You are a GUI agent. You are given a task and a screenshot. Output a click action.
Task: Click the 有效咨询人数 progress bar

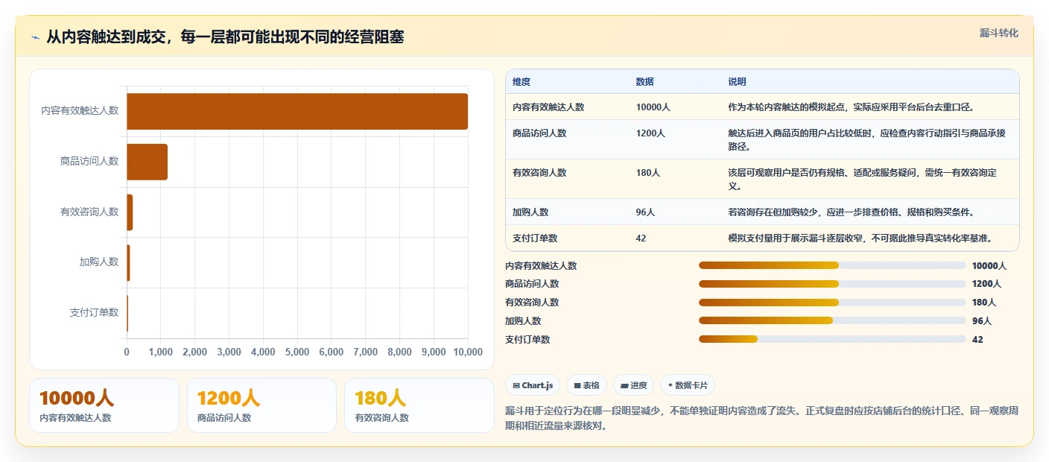coord(832,303)
